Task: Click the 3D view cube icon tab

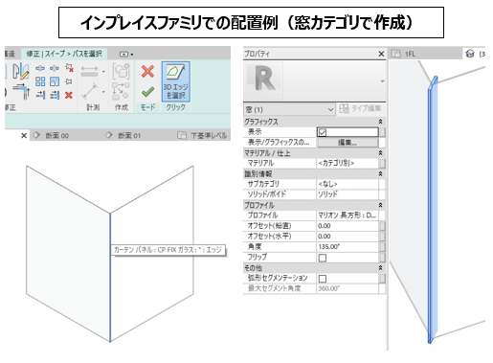Action: point(470,54)
